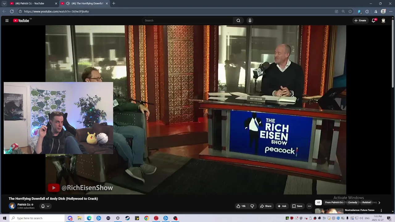Select the From Patrick Cc: filter chip
This screenshot has height=222, width=395.
pyautogui.click(x=334, y=203)
